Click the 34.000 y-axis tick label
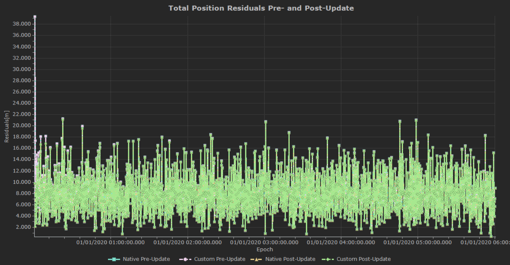 click(21, 47)
